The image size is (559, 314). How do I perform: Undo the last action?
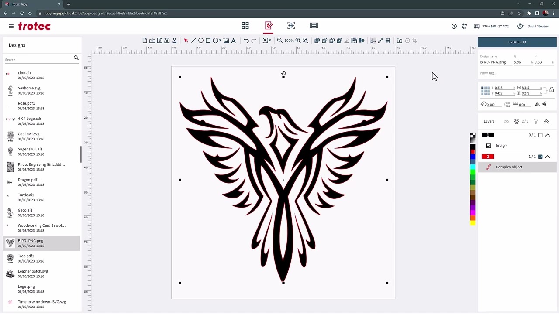pyautogui.click(x=246, y=41)
